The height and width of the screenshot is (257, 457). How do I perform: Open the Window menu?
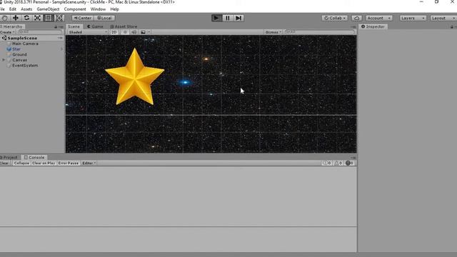tap(98, 9)
